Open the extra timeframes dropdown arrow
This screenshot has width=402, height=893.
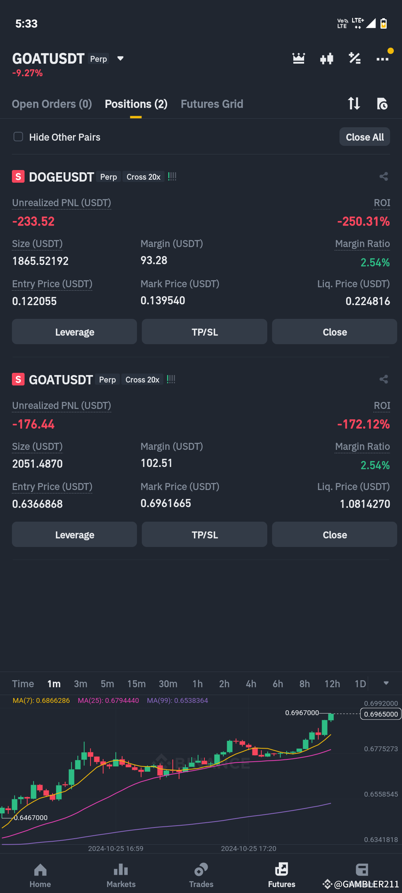coord(386,684)
